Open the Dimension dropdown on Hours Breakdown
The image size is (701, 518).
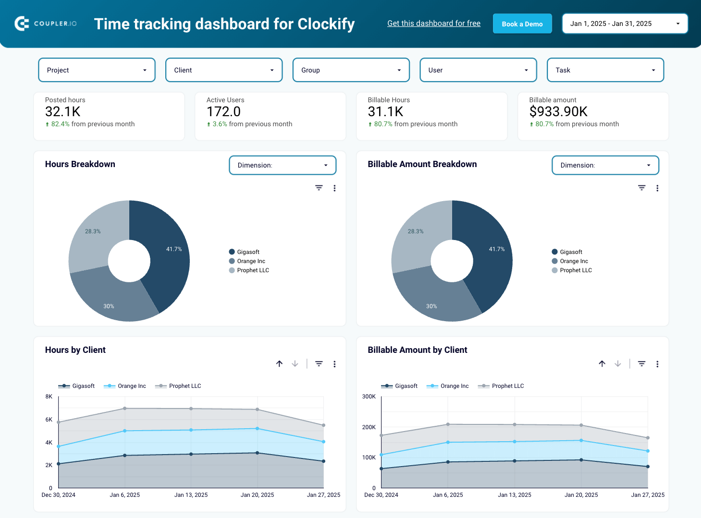[x=282, y=165]
